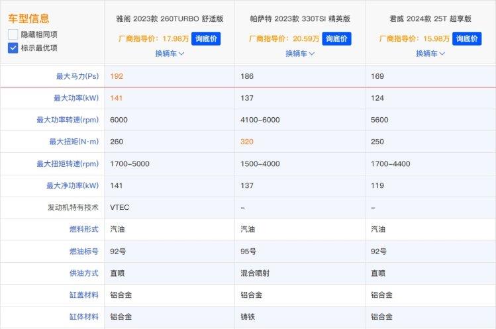496x329 pixels.
Task: Click the 发动机特有技术 row label
Action: (73, 207)
